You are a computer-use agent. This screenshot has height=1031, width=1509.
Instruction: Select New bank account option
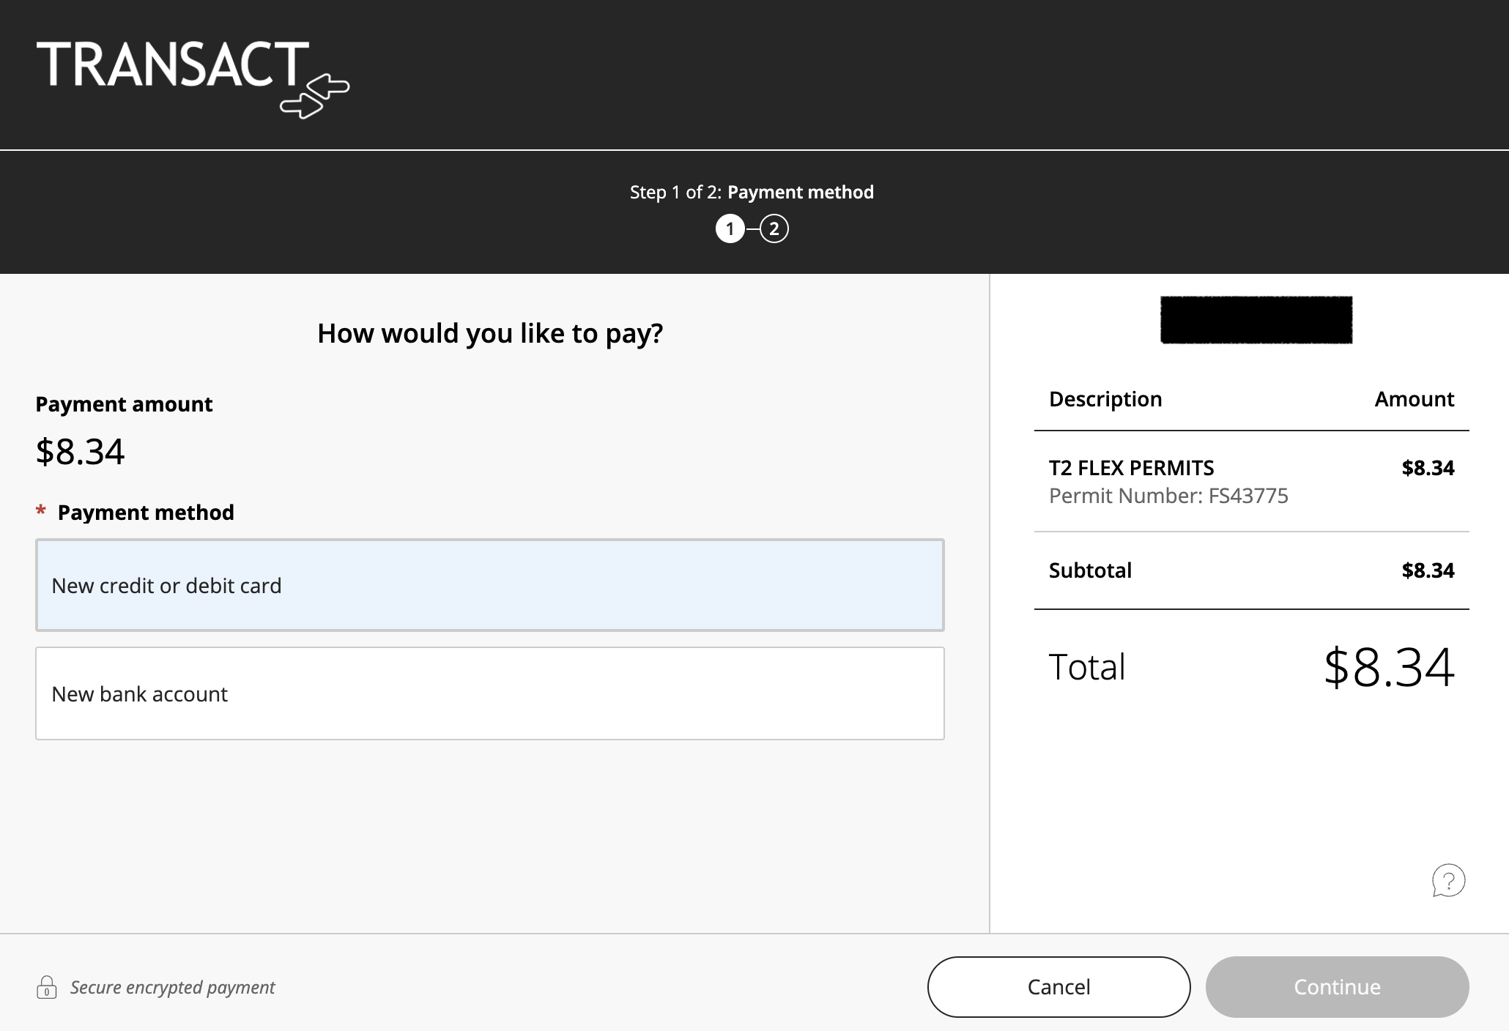(490, 693)
